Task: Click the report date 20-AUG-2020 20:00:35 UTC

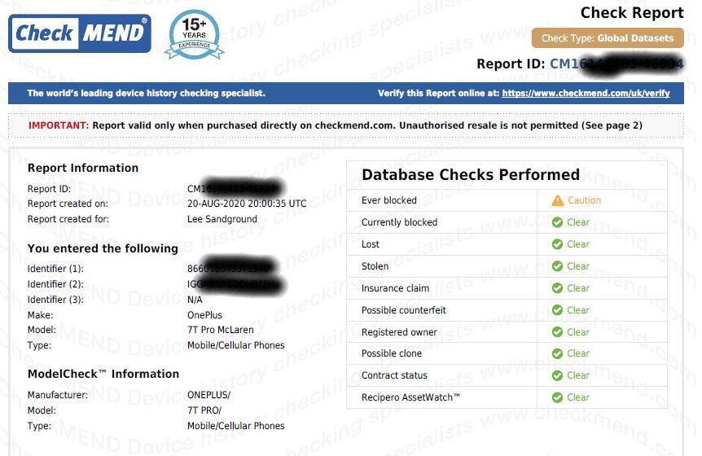Action: click(247, 204)
